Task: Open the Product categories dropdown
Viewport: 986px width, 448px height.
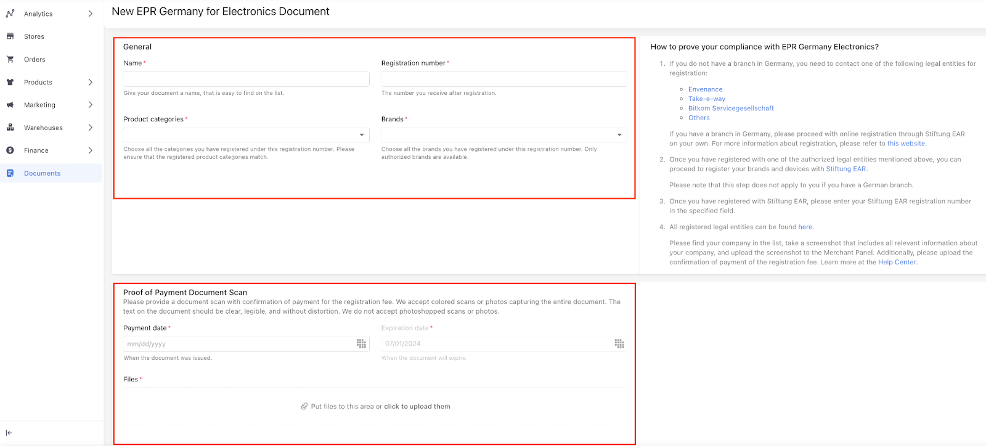Action: [x=246, y=135]
